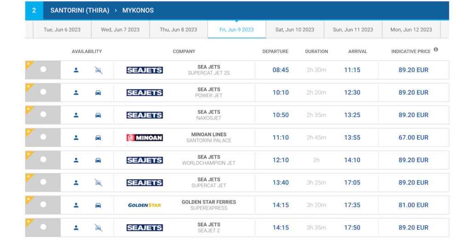The image size is (471, 241).
Task: Click the Seajets logo in Seajet 2 row
Action: tap(145, 228)
